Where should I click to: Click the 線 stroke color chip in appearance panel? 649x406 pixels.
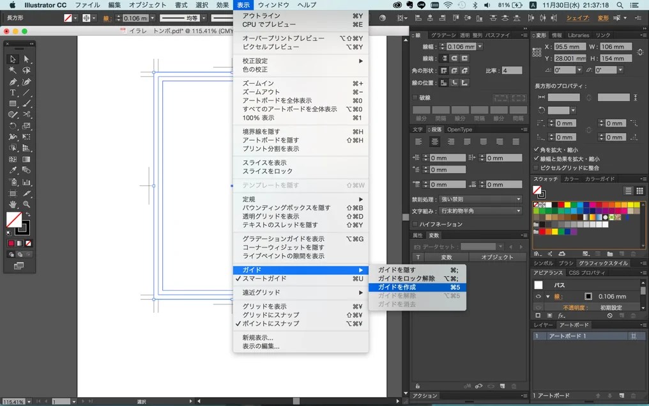(x=588, y=296)
